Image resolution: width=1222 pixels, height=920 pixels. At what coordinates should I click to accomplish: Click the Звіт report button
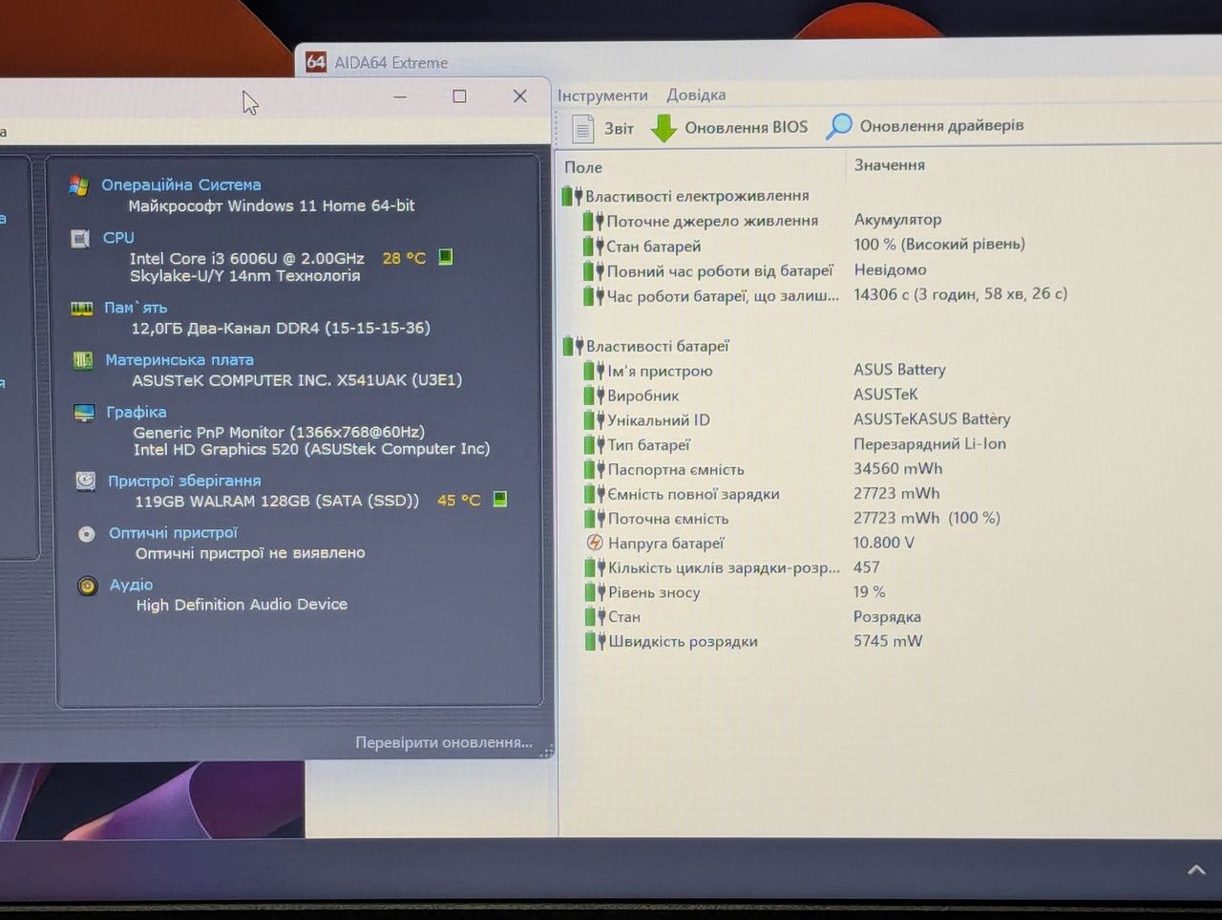[602, 128]
